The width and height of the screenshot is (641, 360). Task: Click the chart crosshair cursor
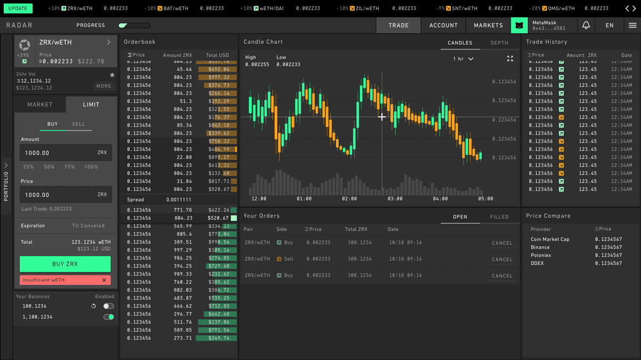382,117
